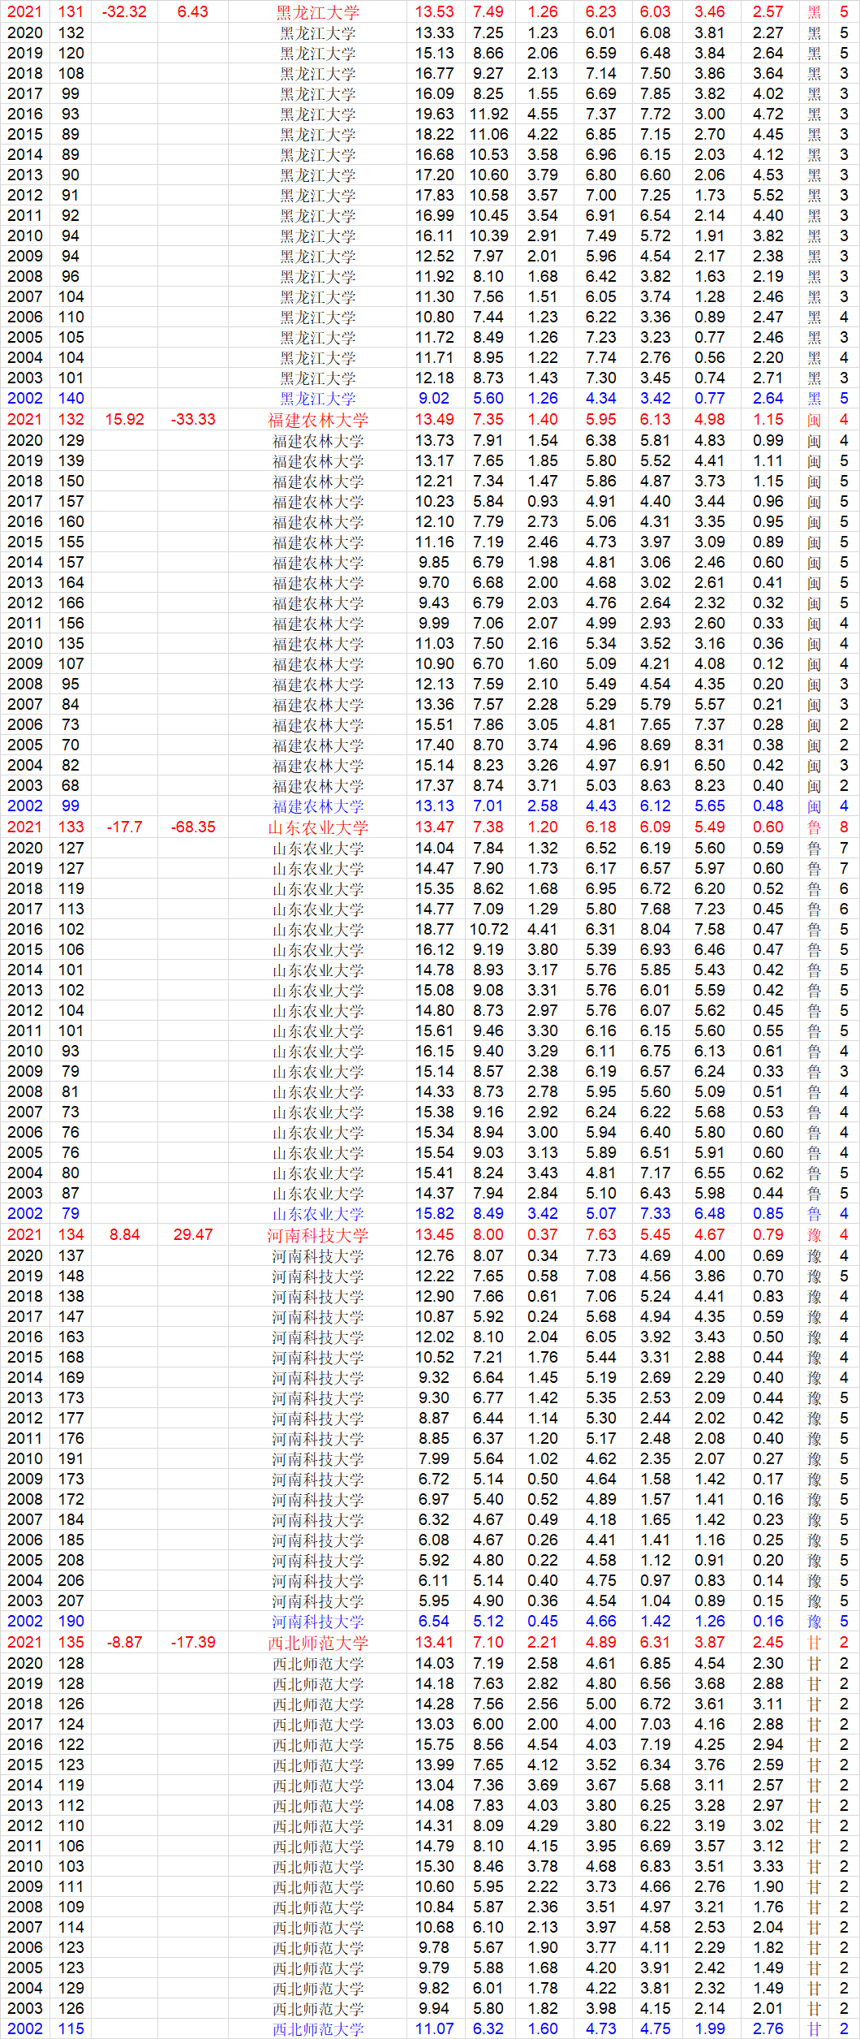The height and width of the screenshot is (2039, 860).
Task: Click the blue 山东农业大学 cell
Action: 317,1214
